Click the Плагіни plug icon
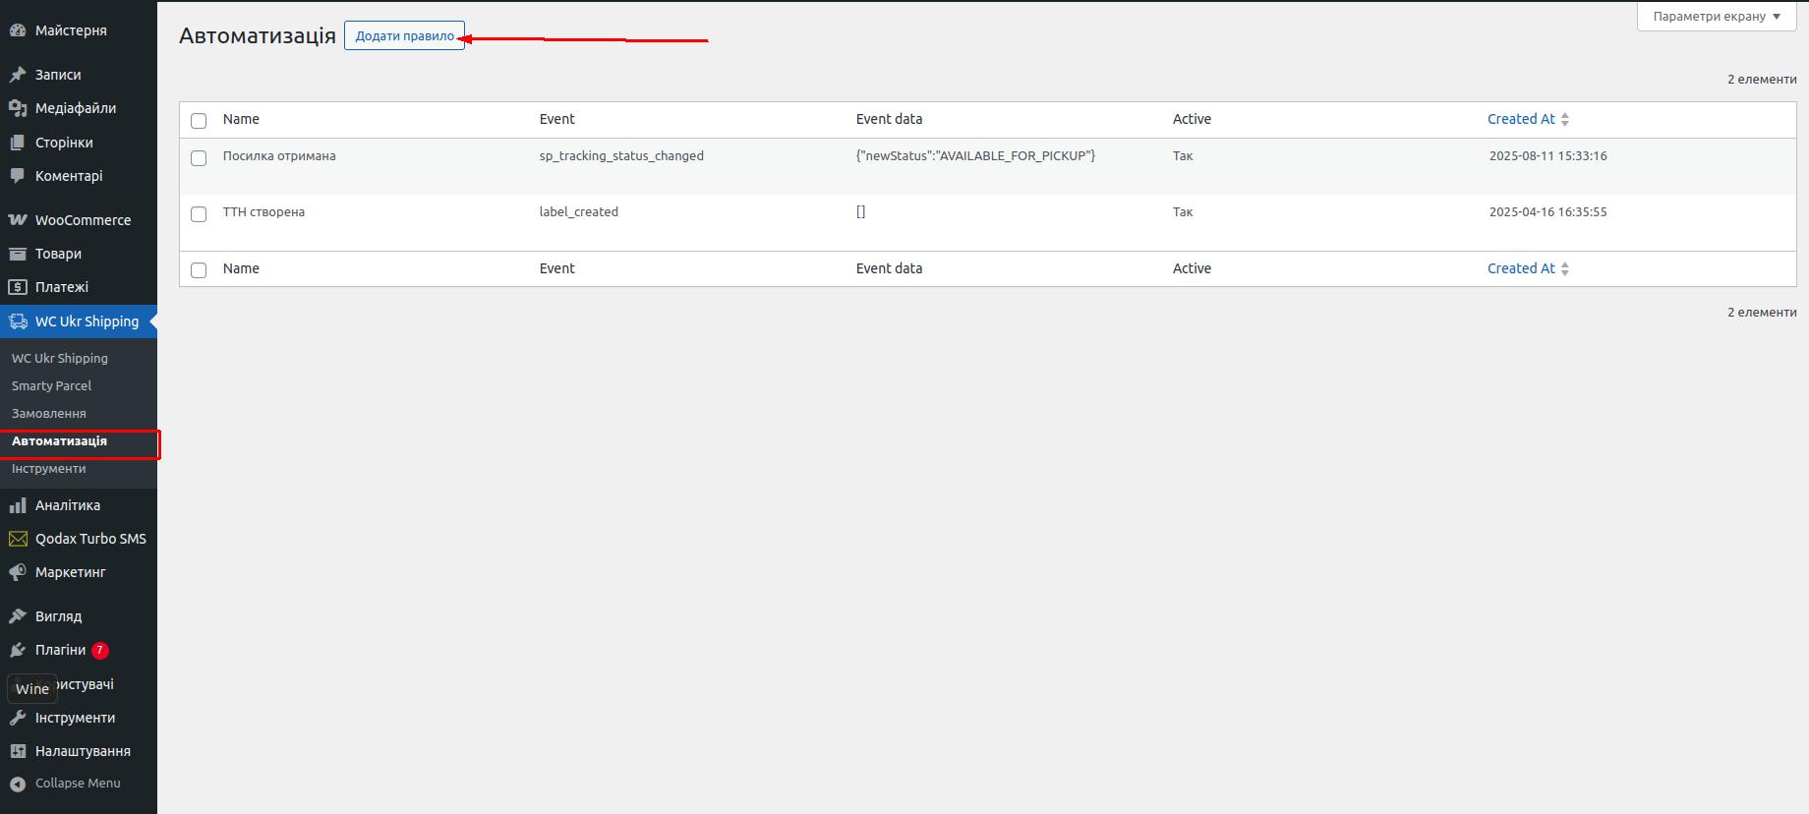The height and width of the screenshot is (814, 1809). click(x=17, y=650)
